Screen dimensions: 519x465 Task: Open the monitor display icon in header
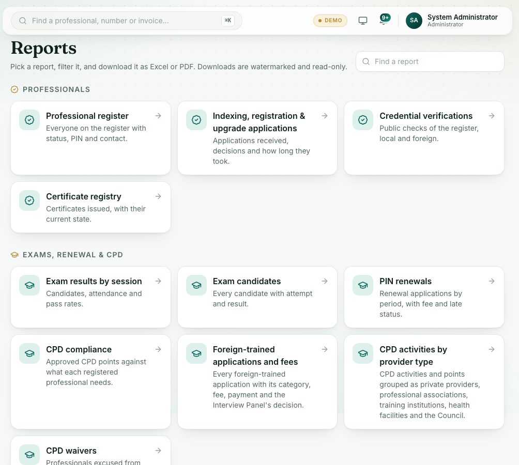363,21
